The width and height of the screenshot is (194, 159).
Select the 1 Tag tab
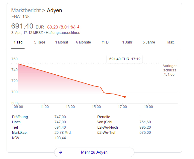coord(18,42)
